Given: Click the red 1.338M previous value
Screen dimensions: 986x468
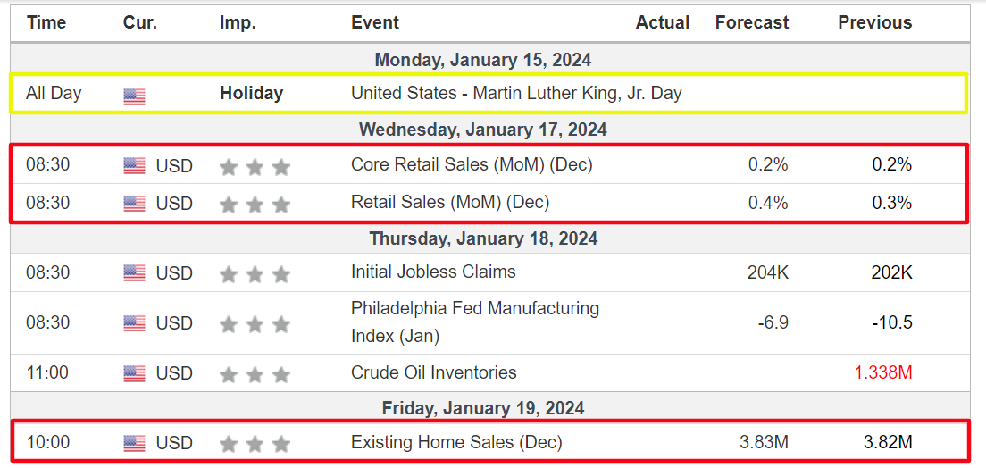Looking at the screenshot, I should click(x=883, y=373).
